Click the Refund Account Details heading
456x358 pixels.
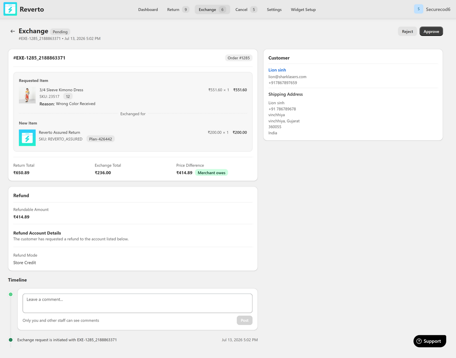click(x=37, y=233)
